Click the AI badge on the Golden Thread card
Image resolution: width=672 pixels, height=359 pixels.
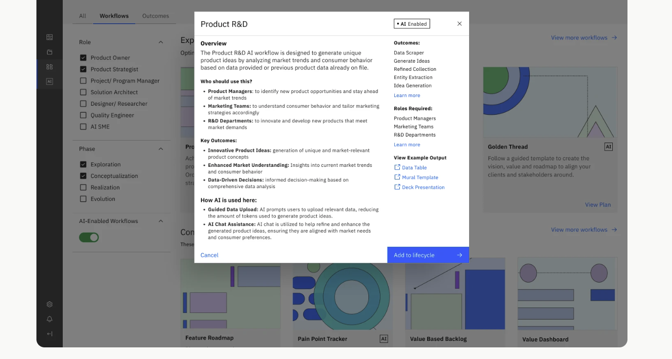(608, 146)
